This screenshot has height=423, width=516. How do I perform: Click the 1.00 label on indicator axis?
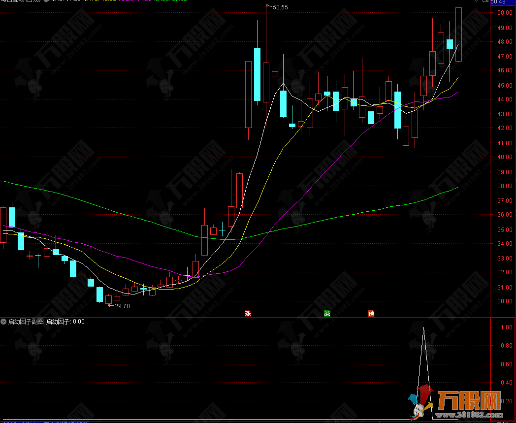[x=505, y=327]
